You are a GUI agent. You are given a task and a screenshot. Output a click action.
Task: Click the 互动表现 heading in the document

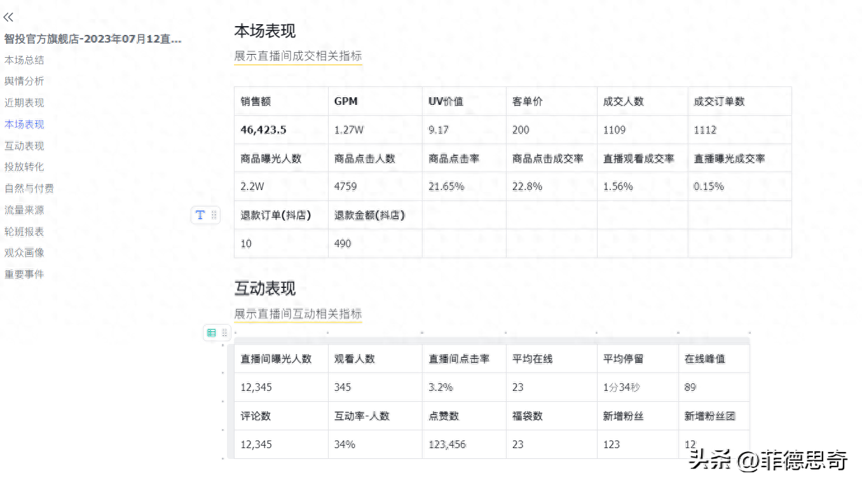265,289
